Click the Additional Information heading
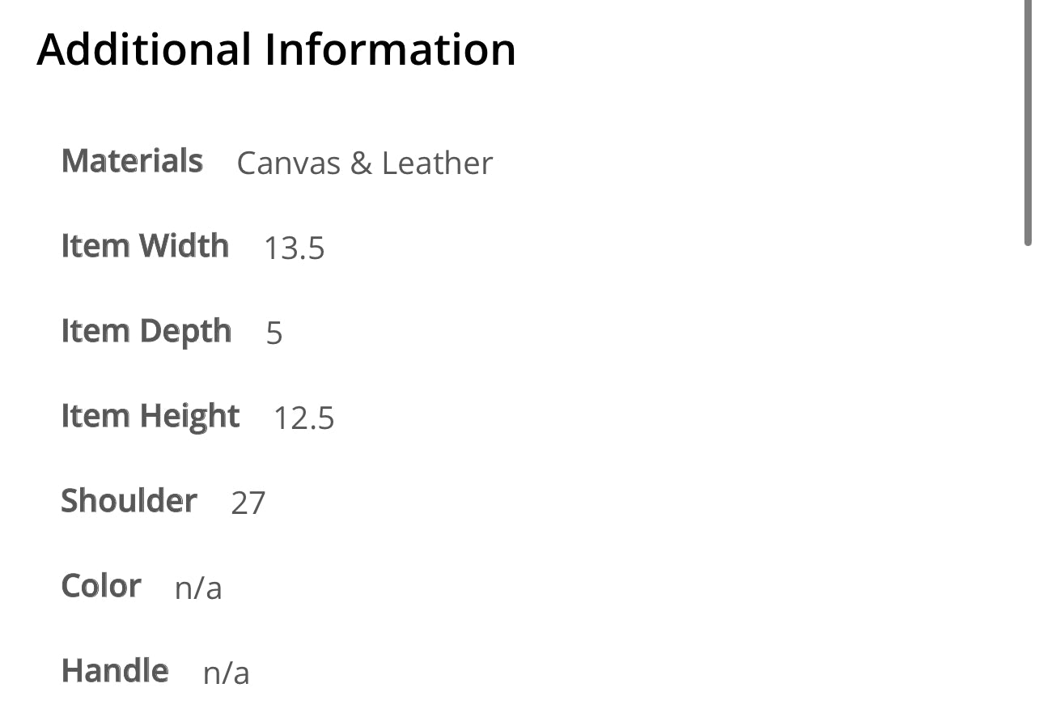This screenshot has height=709, width=1039. [x=276, y=49]
